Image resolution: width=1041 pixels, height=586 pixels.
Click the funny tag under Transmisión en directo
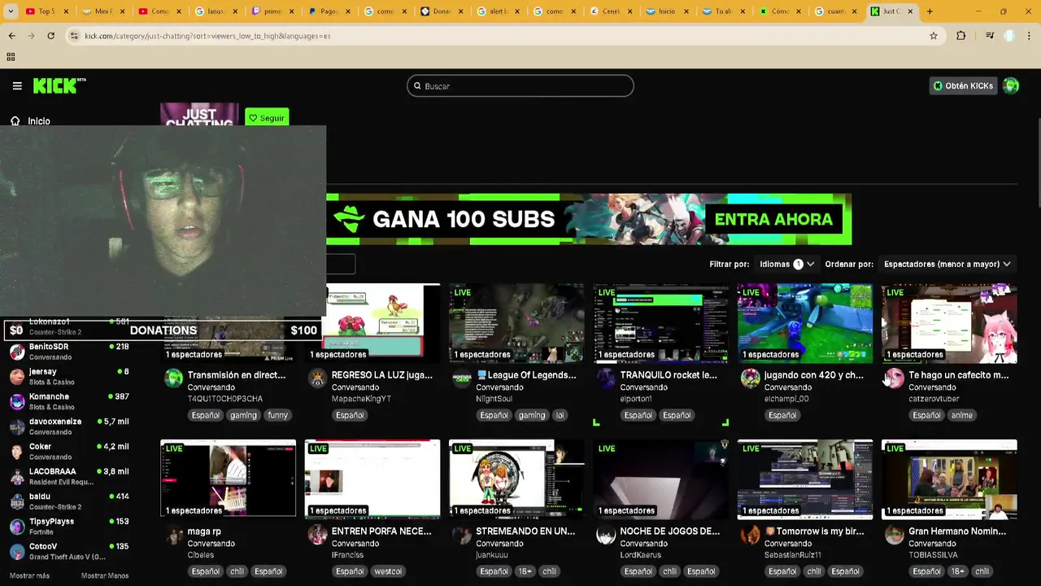[278, 415]
